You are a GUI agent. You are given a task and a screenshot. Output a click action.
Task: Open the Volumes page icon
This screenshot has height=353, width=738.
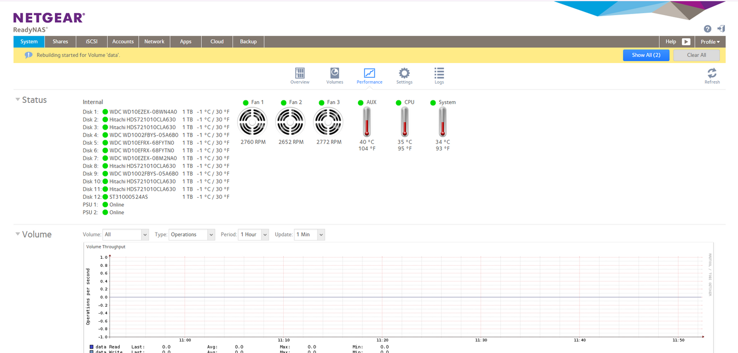click(x=335, y=73)
